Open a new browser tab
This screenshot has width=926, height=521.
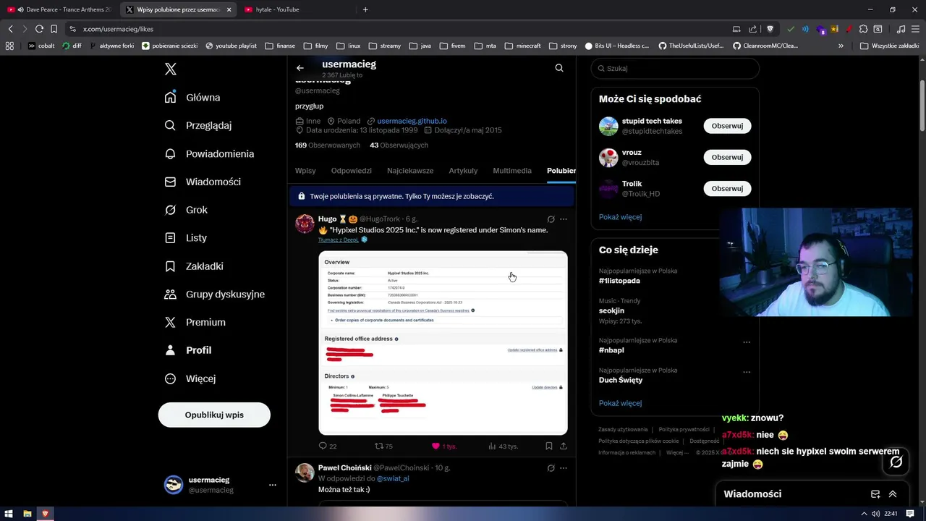coord(365,9)
